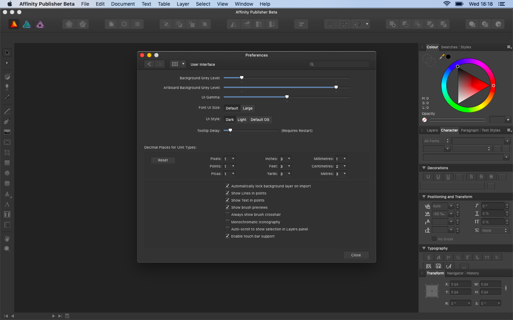Screen dimensions: 513x320
Task: Click the UI Gamma slider handle
Action: tap(287, 97)
